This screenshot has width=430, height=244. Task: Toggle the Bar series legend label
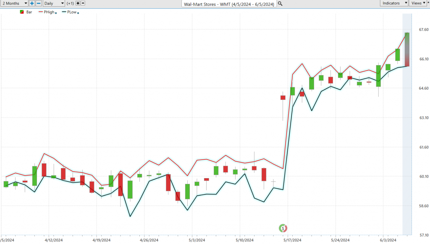pyautogui.click(x=29, y=12)
